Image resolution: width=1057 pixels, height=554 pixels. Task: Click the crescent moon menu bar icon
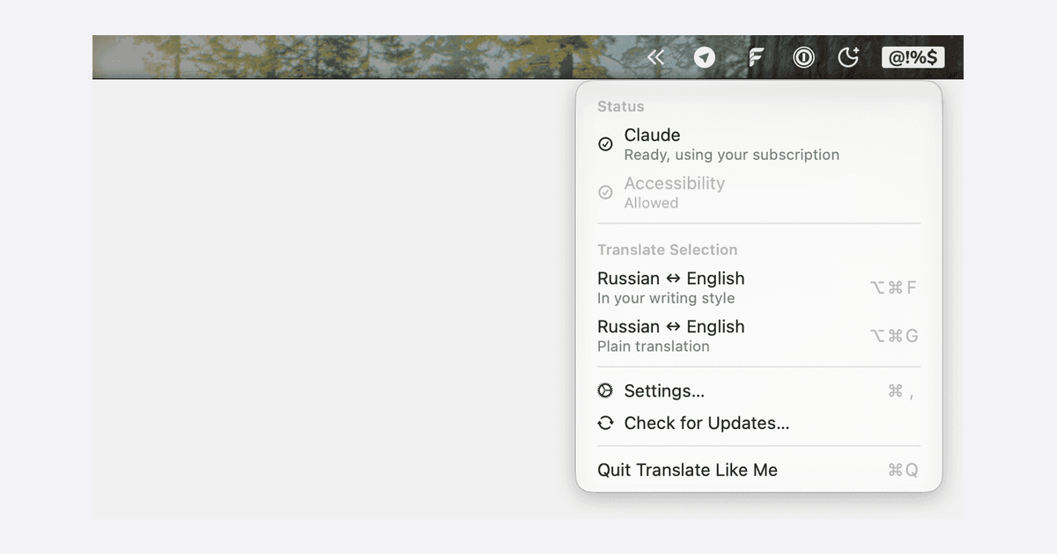click(848, 58)
